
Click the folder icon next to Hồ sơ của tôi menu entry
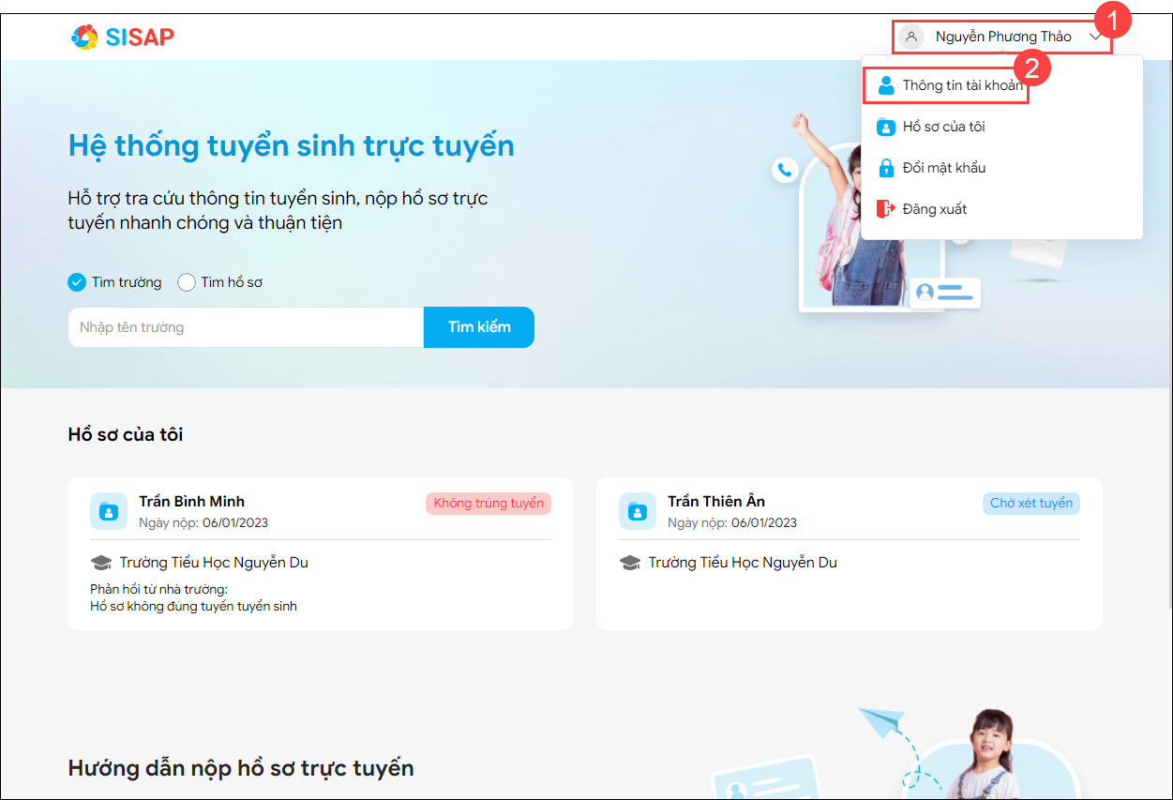[886, 127]
